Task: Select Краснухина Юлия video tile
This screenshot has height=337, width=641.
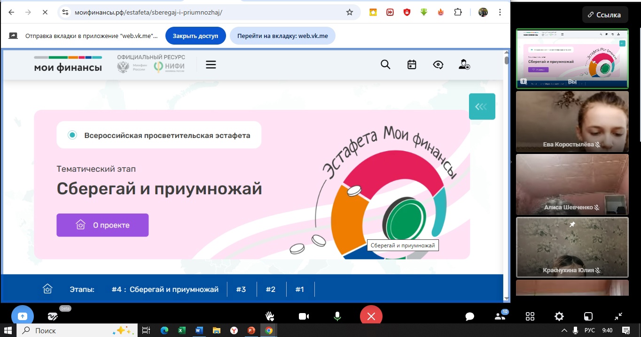Action: click(x=572, y=247)
